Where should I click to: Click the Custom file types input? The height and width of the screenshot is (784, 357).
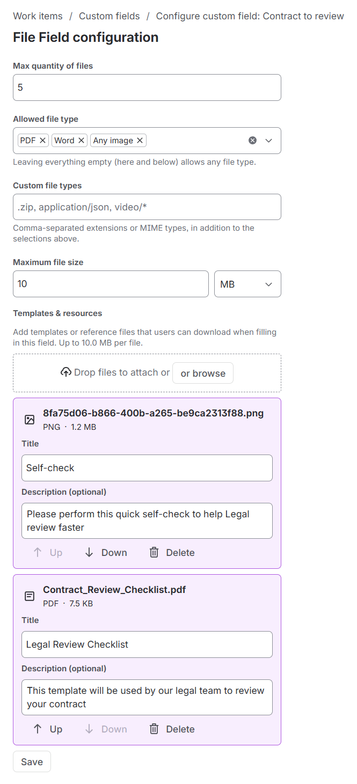(147, 207)
